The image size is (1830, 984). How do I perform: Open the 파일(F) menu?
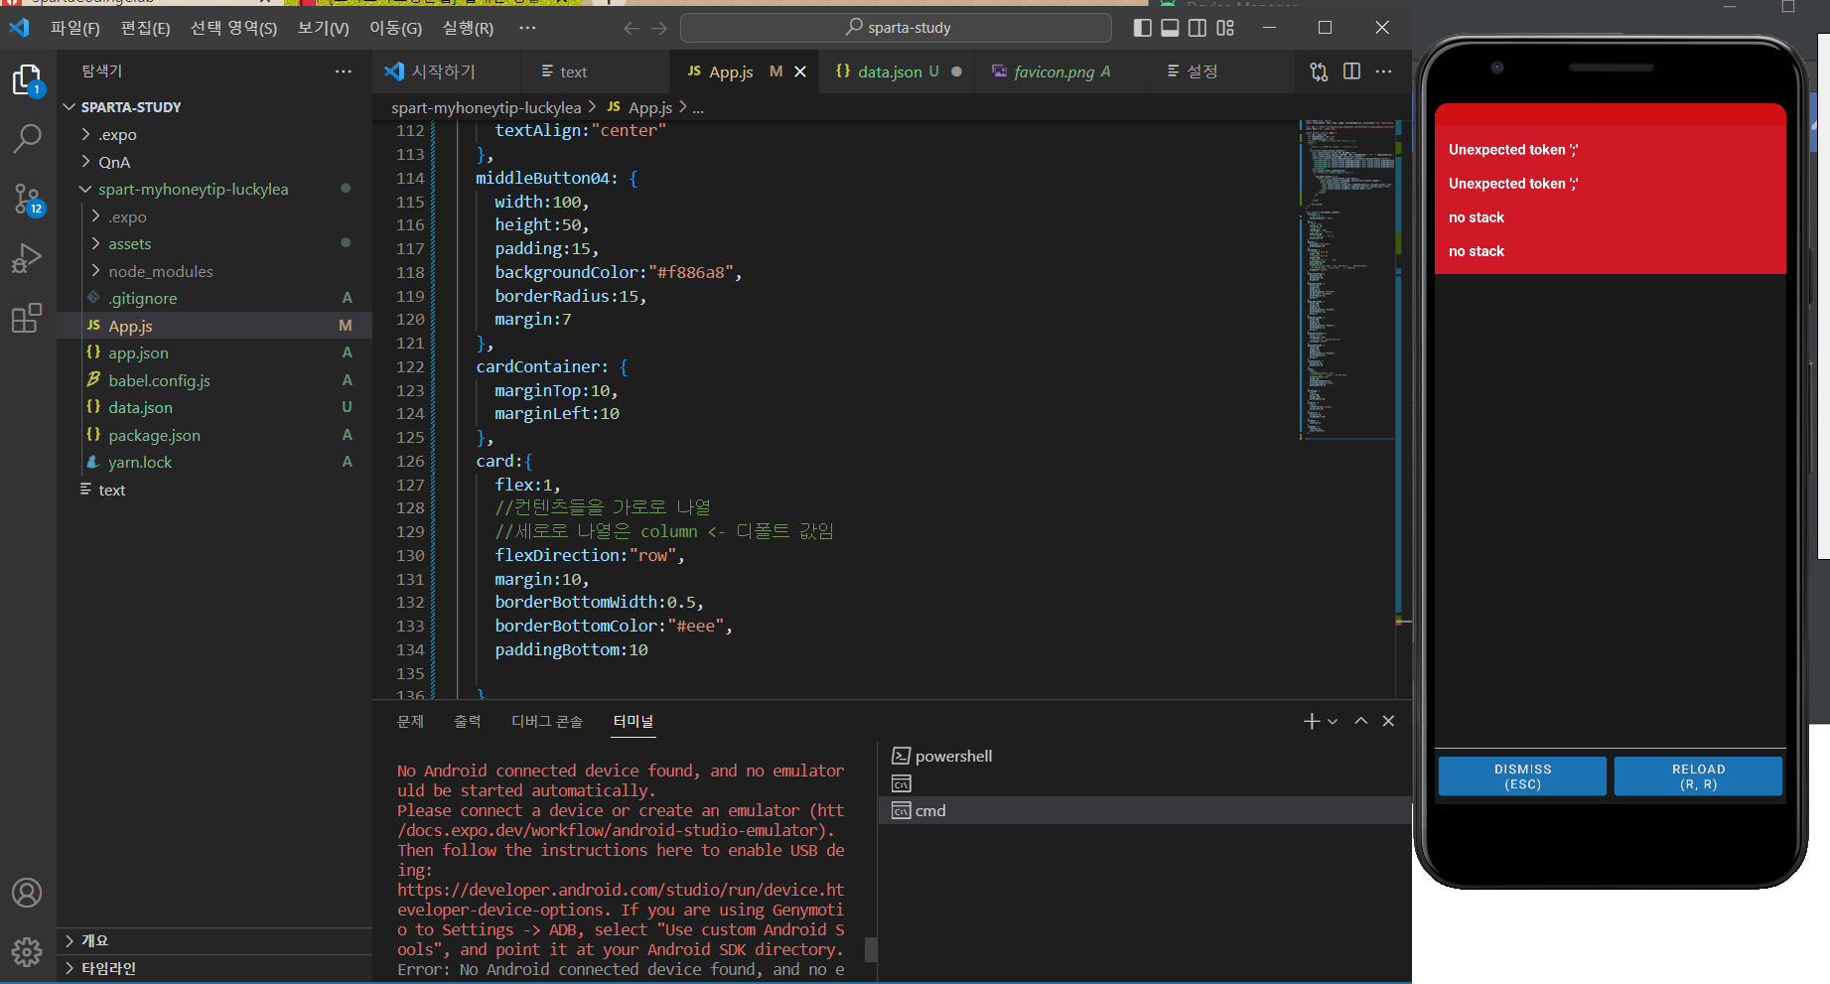coord(75,28)
